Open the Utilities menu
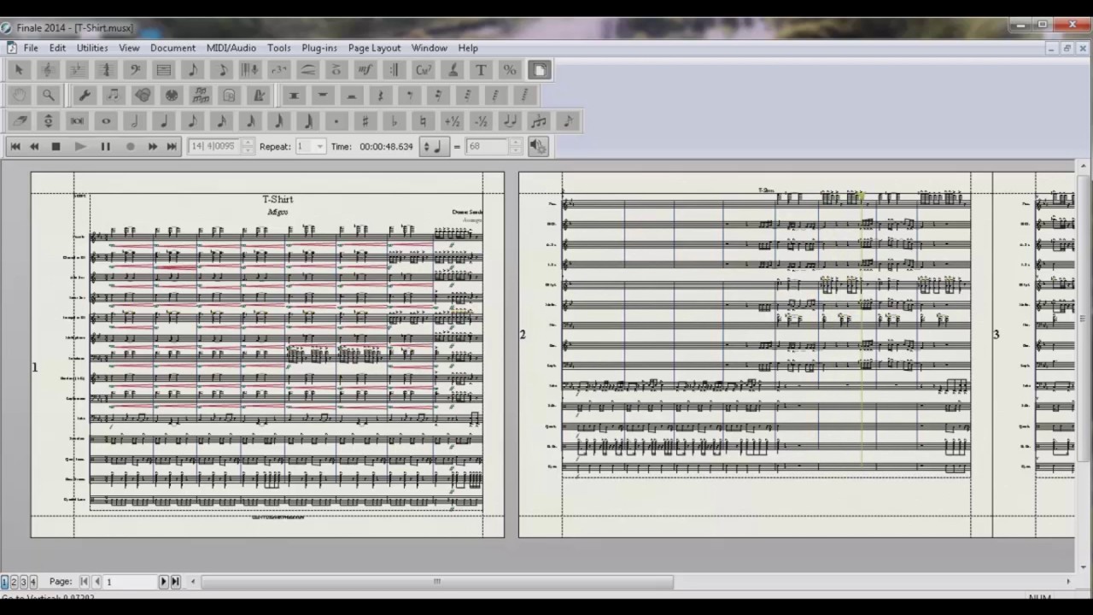 point(92,48)
